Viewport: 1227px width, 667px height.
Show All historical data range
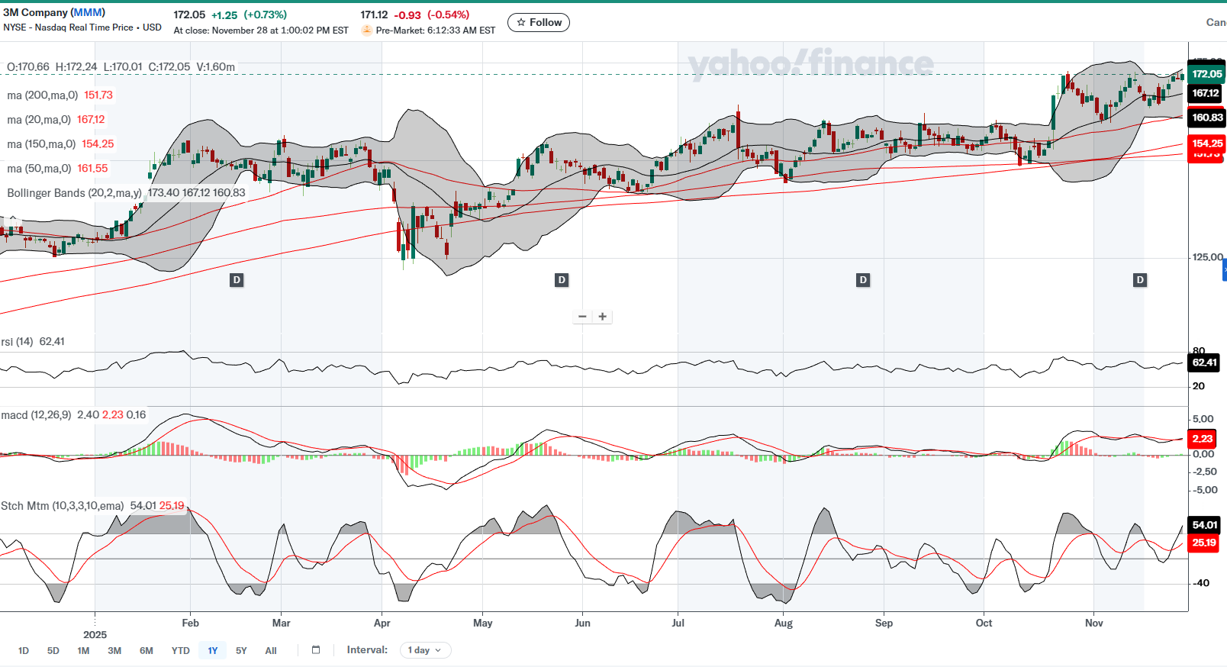tap(271, 651)
